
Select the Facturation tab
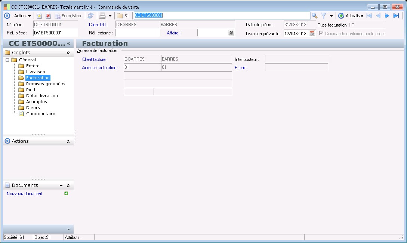tap(38, 78)
